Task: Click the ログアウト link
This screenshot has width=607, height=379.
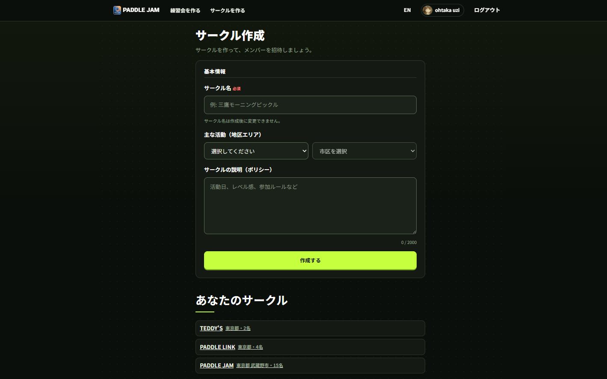Action: [x=487, y=10]
